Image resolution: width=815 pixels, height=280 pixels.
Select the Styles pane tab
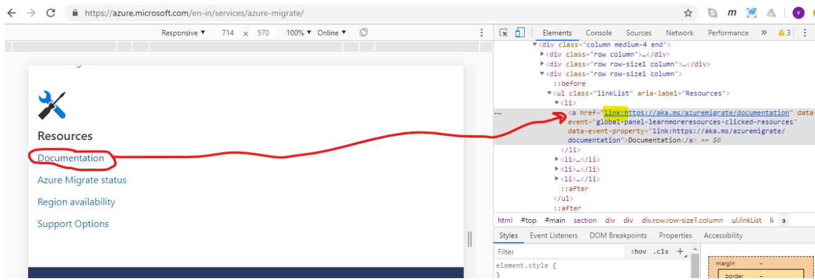pos(509,235)
